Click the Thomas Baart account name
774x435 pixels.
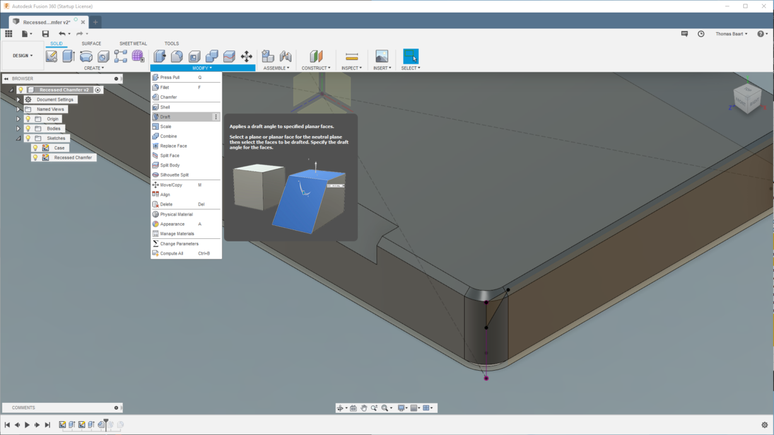pos(730,33)
